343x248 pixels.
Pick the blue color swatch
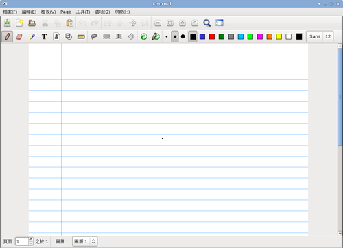(x=202, y=36)
